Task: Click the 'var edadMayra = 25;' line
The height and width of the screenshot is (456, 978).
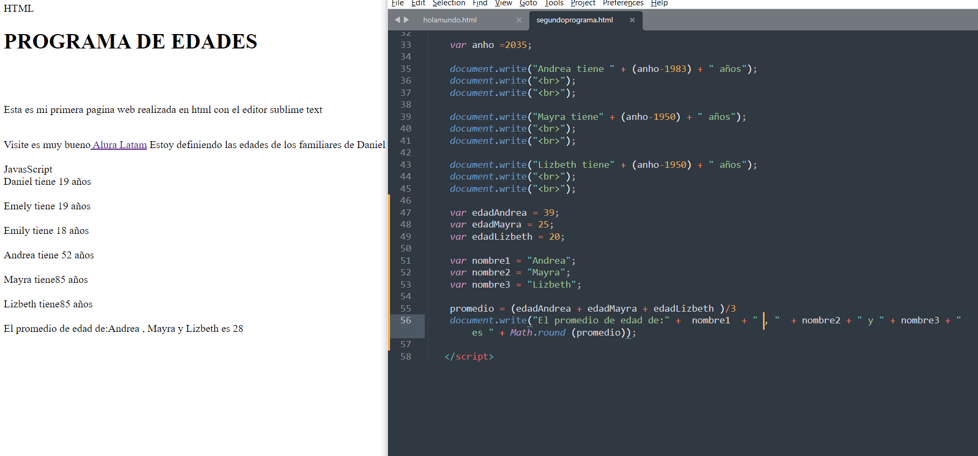Action: [502, 224]
